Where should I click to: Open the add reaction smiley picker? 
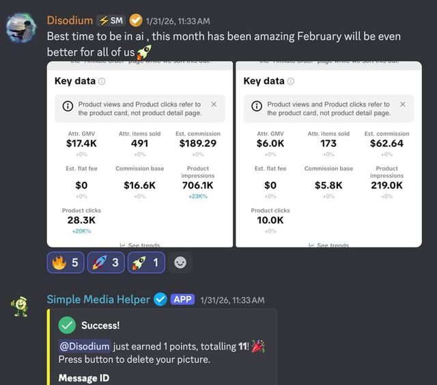point(180,263)
